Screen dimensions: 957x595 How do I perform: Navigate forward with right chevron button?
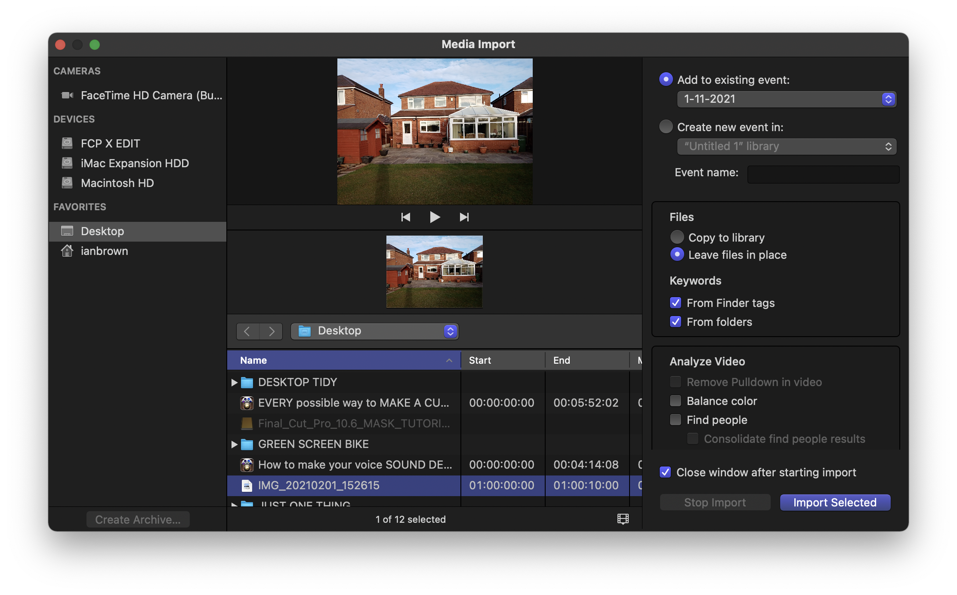[x=271, y=331]
